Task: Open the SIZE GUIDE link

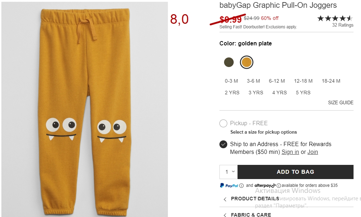Action: (340, 103)
